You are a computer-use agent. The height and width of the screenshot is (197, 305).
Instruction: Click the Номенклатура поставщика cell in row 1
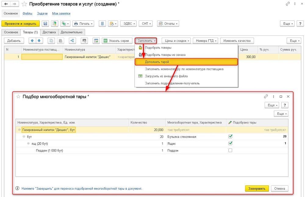tap(42, 57)
